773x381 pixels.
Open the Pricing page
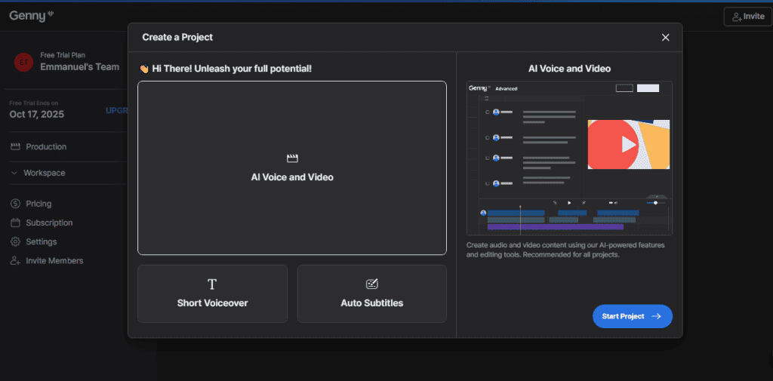(x=38, y=204)
